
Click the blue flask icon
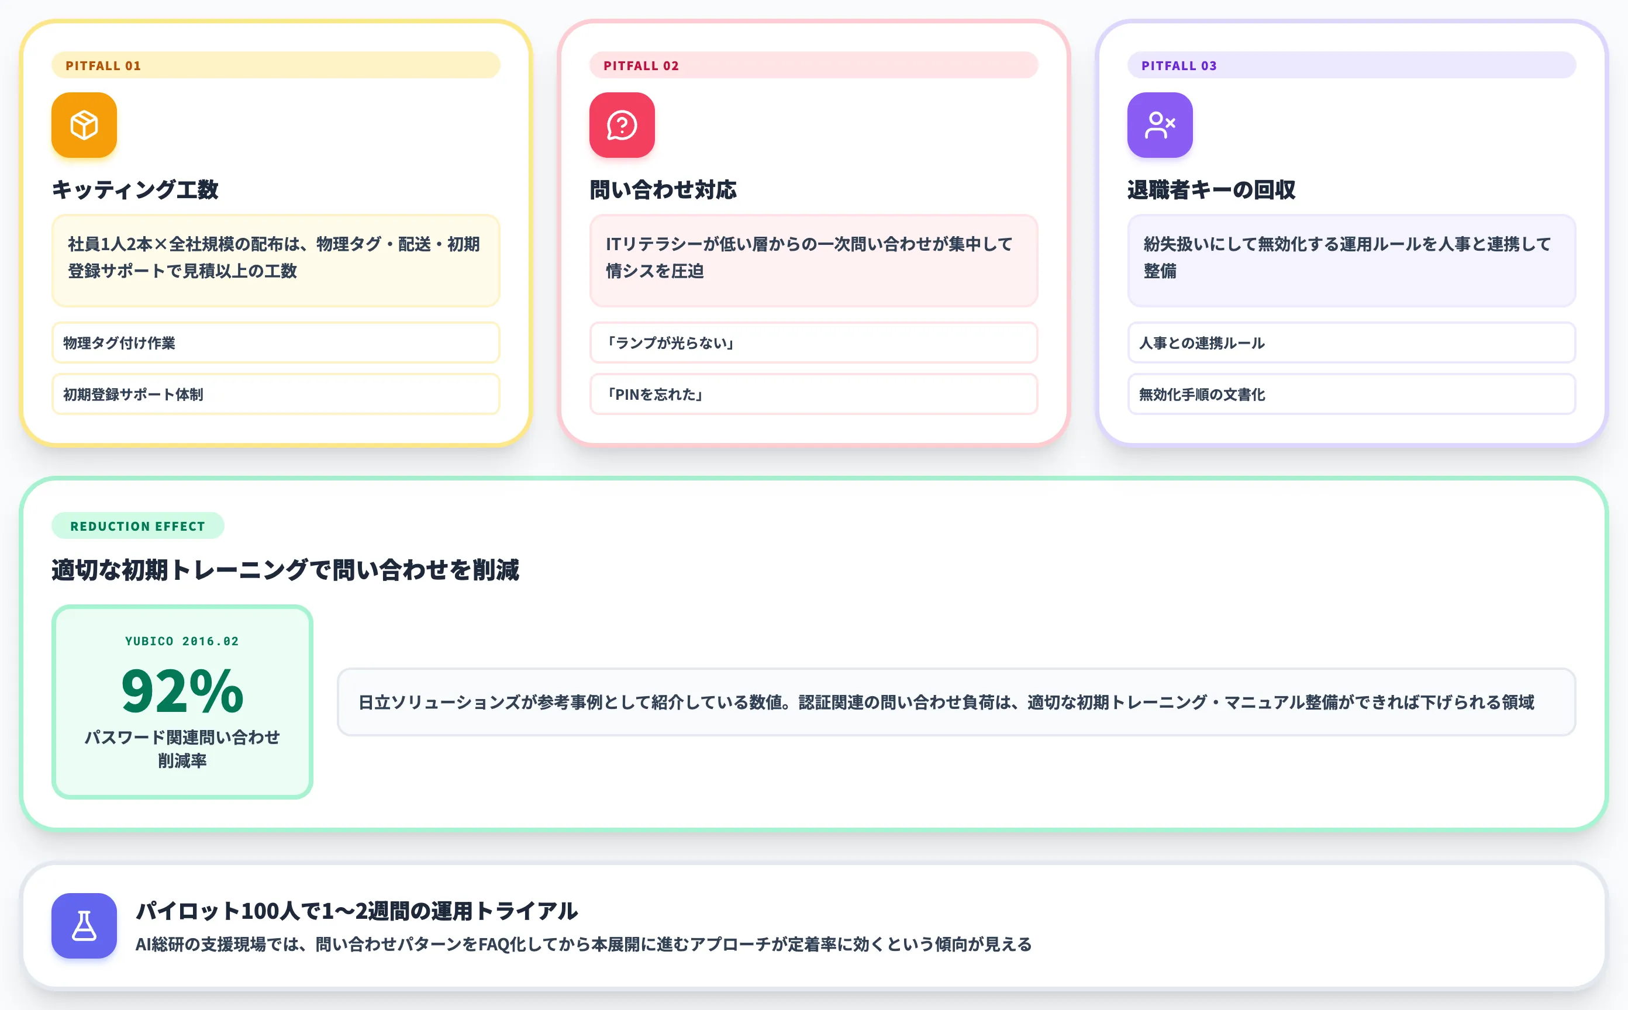(84, 925)
